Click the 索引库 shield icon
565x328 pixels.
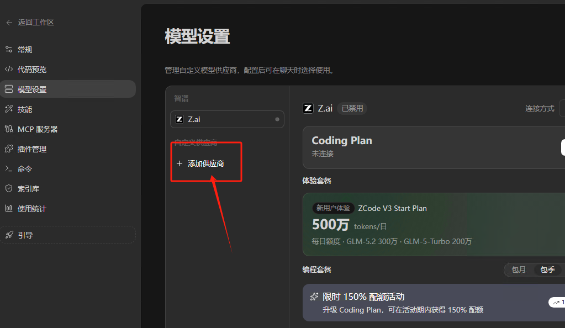[9, 188]
